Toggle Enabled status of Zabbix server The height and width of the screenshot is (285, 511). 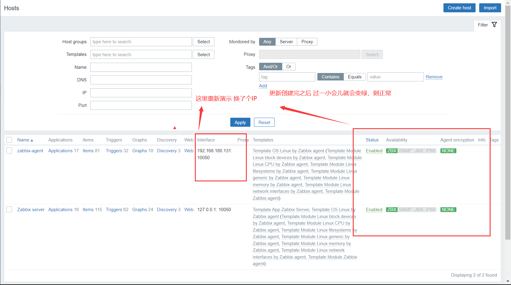tap(374, 210)
